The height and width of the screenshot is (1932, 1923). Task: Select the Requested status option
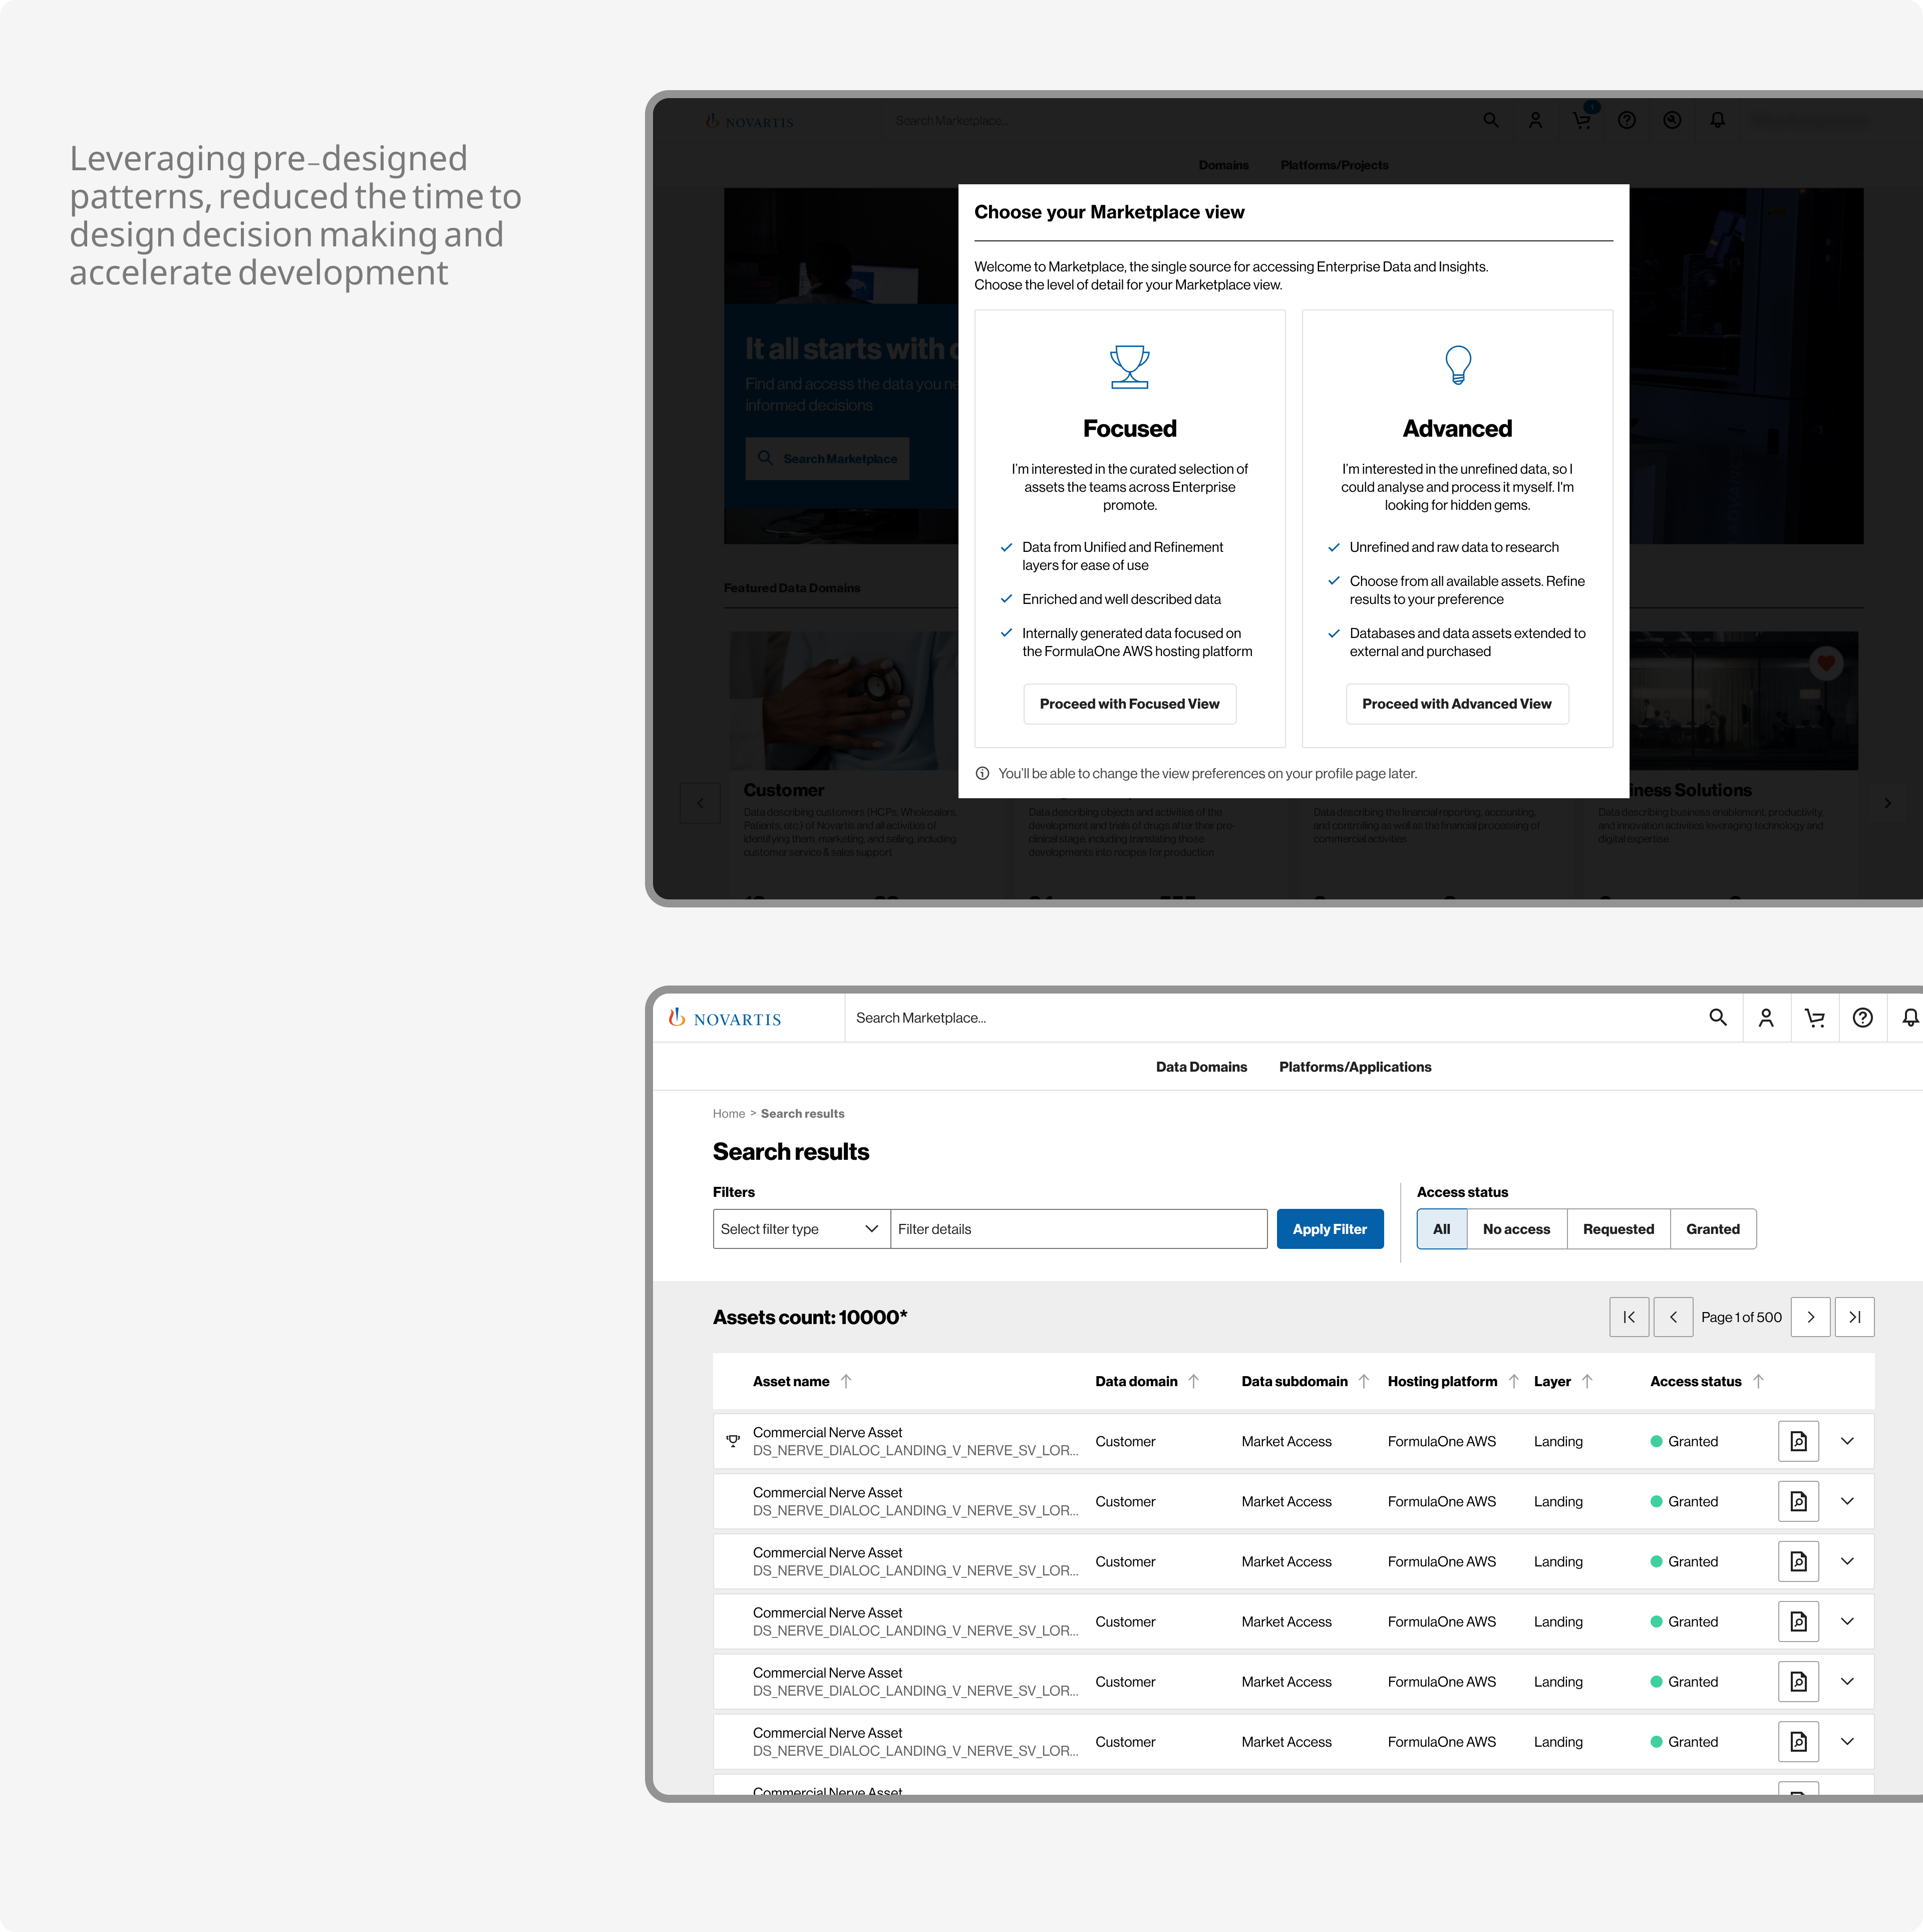coord(1618,1229)
